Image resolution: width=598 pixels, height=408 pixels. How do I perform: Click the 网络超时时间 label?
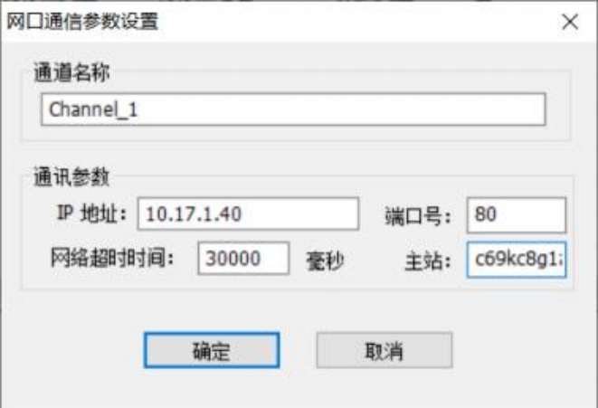(x=112, y=258)
